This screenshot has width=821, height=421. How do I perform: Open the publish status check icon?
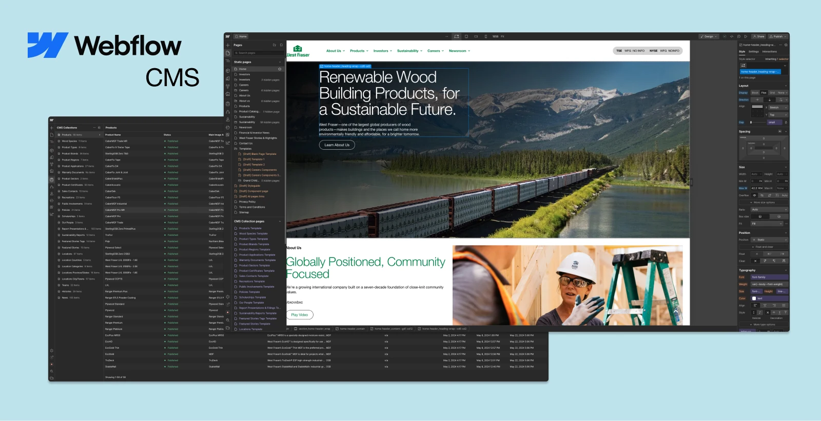click(725, 36)
